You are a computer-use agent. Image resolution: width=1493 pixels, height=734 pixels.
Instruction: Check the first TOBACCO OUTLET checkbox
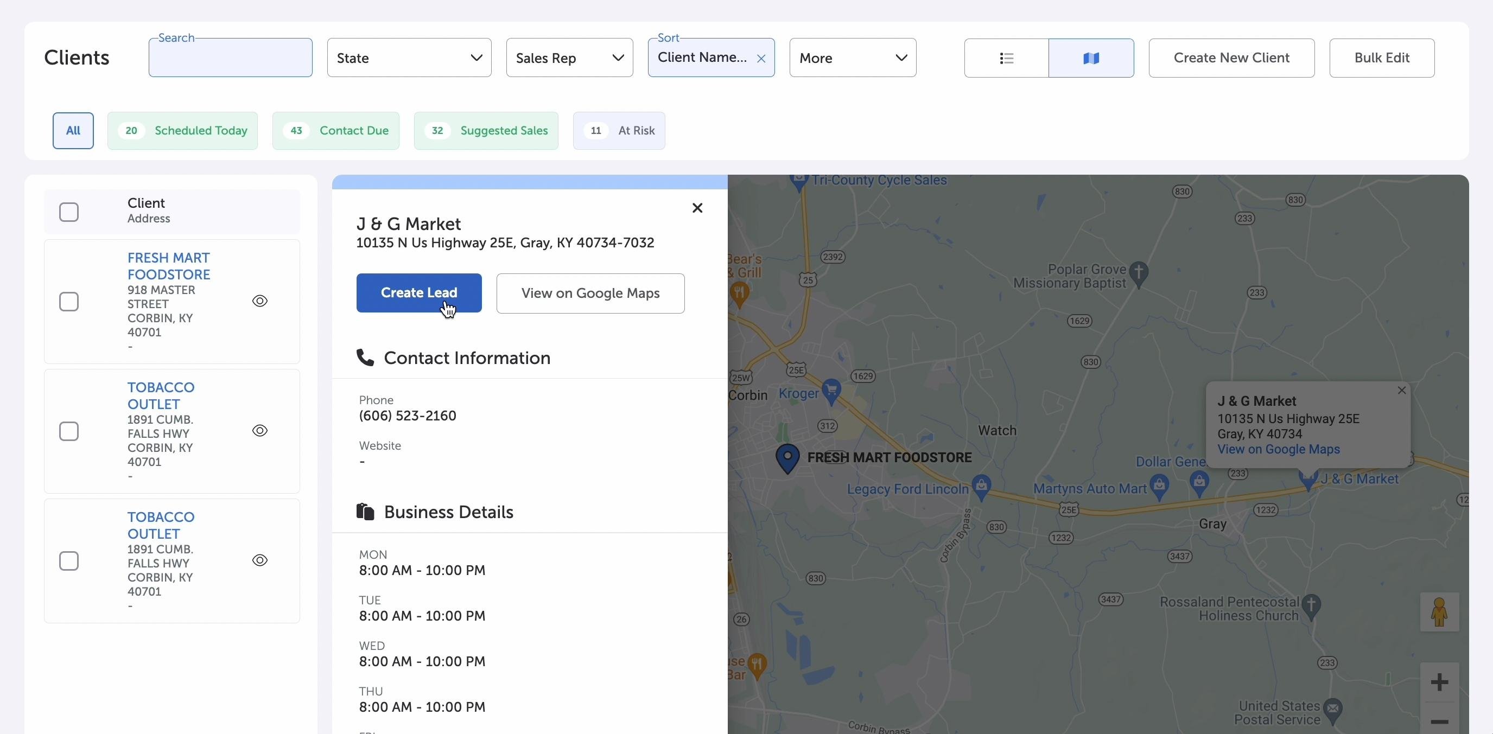69,431
